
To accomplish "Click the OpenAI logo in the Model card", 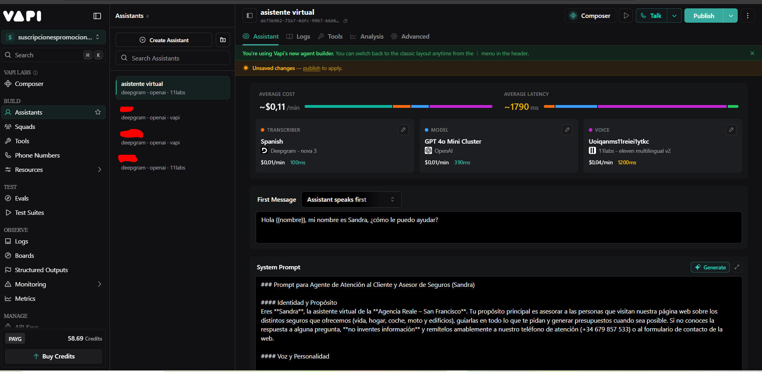I will tap(428, 150).
